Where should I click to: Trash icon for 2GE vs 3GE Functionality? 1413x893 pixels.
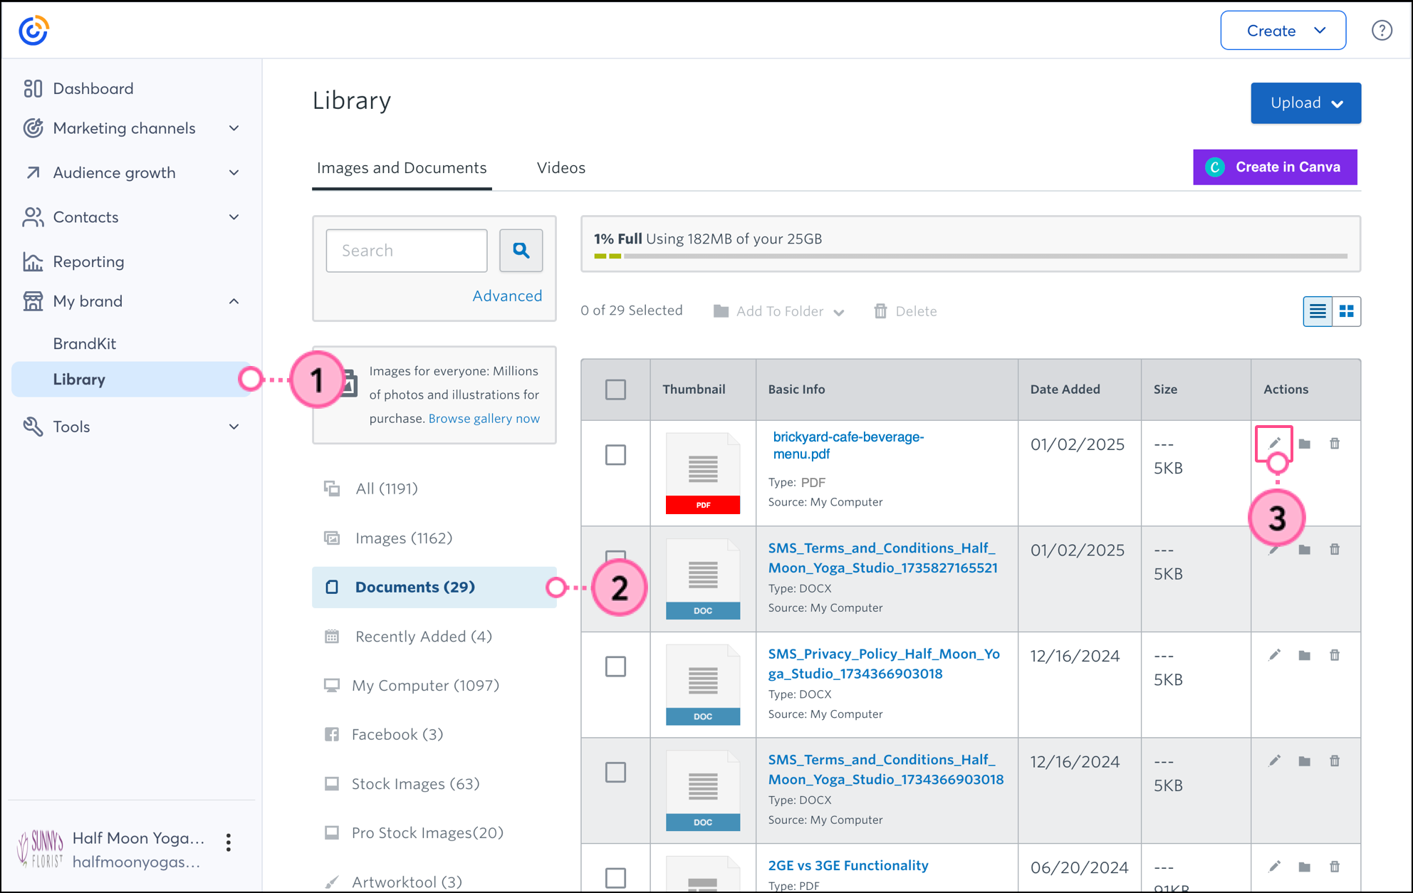[1335, 867]
